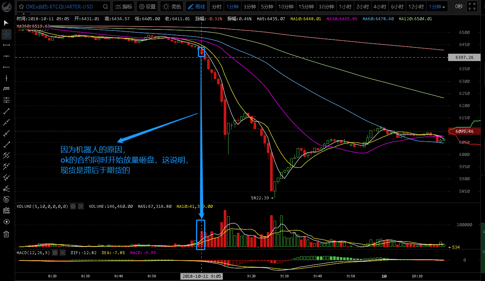Remove the MACD indicator with X
The image size is (485, 281).
pos(63,253)
